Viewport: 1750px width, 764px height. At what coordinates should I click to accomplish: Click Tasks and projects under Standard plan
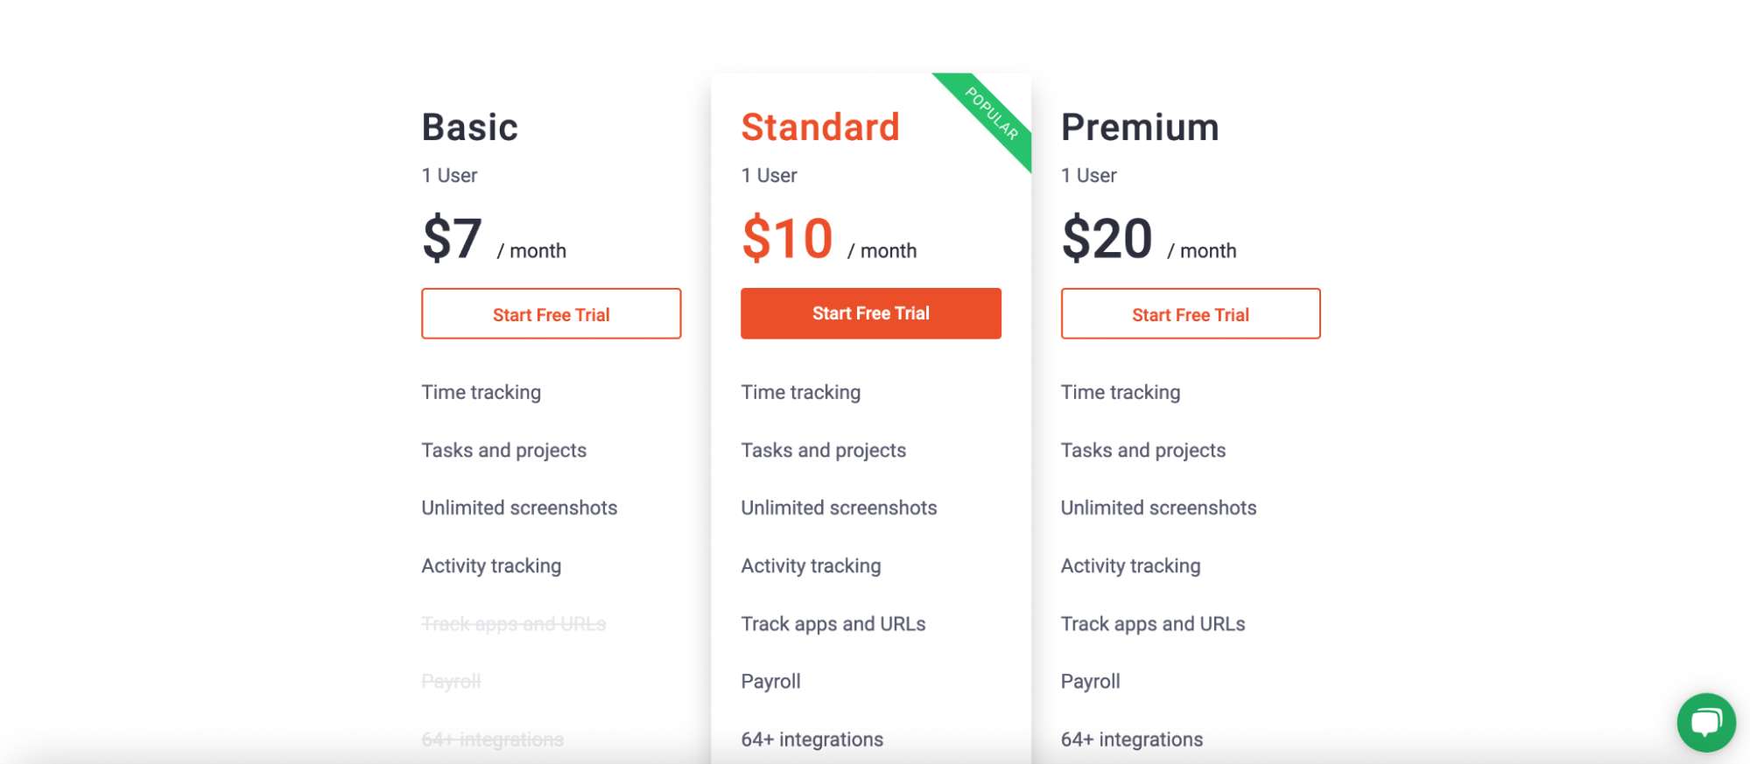point(823,450)
